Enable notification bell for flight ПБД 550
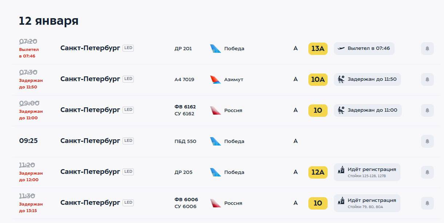Screen dimensions: 444x223 coord(427,142)
